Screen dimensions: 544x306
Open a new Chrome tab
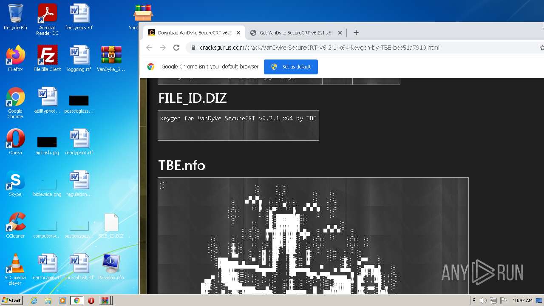356,33
